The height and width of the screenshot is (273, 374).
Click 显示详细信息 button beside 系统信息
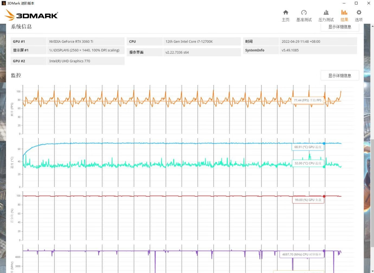tap(340, 27)
